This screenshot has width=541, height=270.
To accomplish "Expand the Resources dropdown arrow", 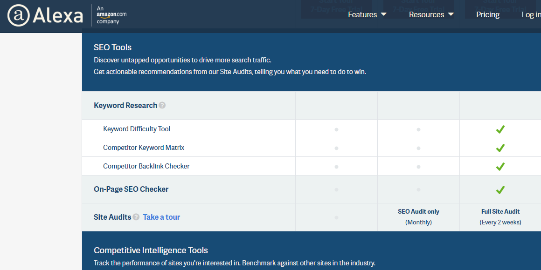I will coord(451,14).
